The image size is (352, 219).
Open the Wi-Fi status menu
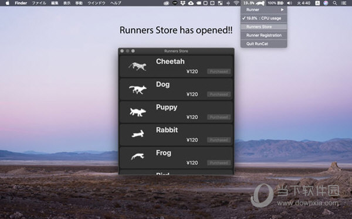click(x=236, y=3)
